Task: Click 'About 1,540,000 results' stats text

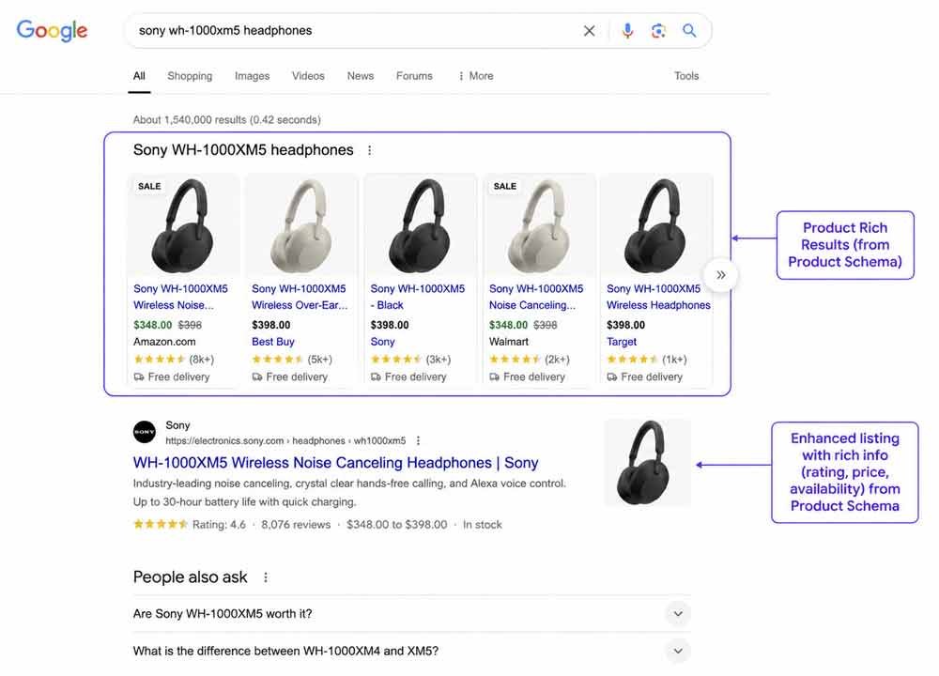Action: coord(227,120)
